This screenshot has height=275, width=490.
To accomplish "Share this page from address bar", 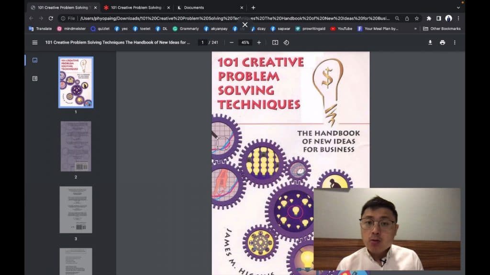I will tap(407, 19).
